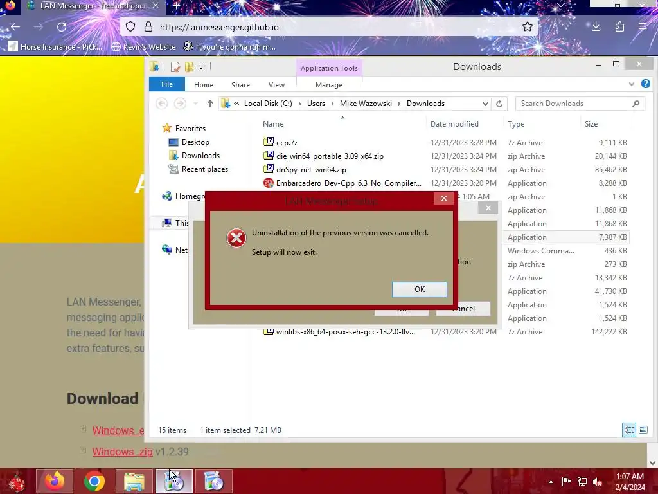Open Quick Access Toolbar customize dropdown
This screenshot has height=494, width=658.
[x=201, y=67]
